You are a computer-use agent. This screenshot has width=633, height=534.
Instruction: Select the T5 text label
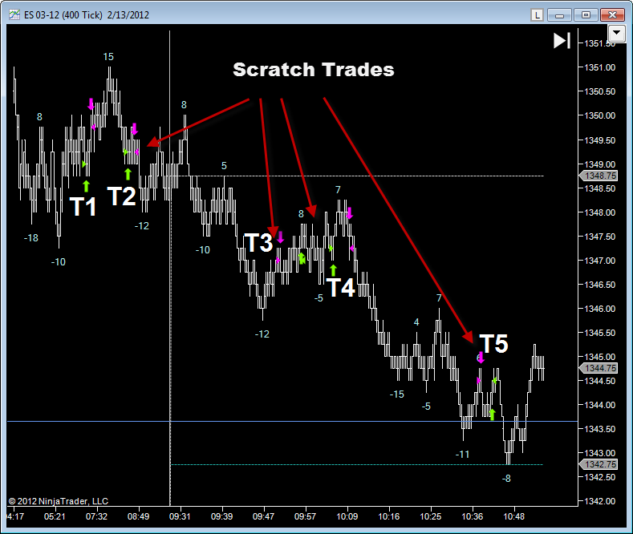pyautogui.click(x=493, y=344)
